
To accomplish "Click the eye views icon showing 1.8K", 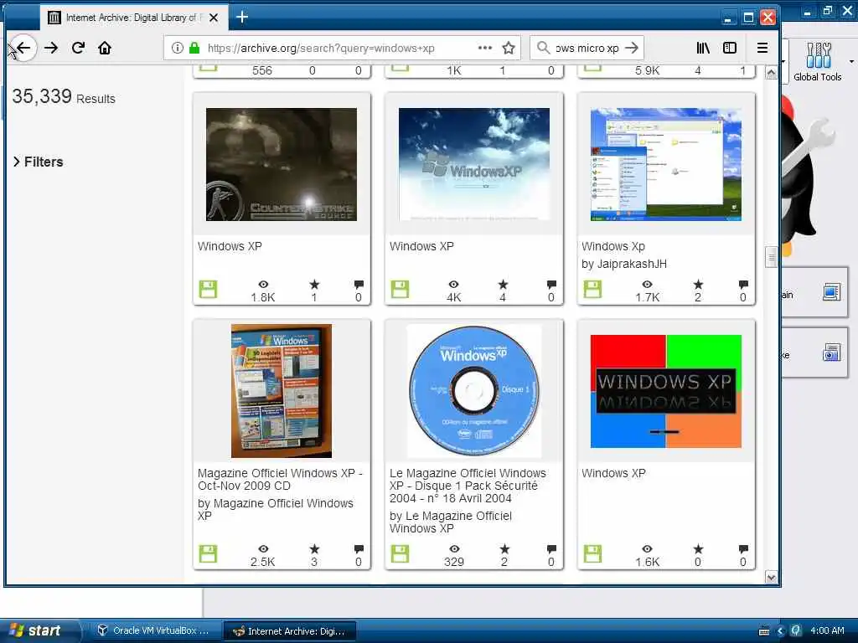I will pos(263,285).
